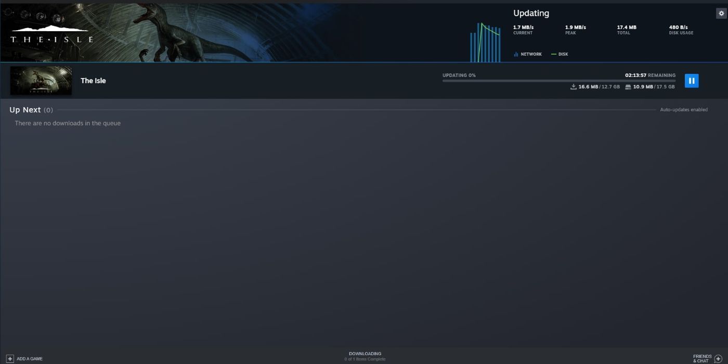Click the time remaining readout

pos(650,75)
